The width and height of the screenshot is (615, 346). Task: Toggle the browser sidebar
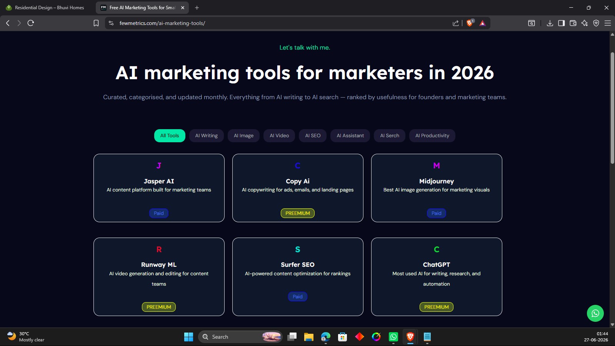click(562, 23)
